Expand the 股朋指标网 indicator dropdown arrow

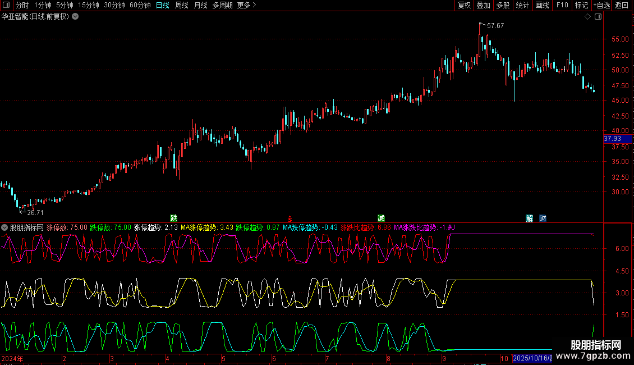click(x=5, y=227)
